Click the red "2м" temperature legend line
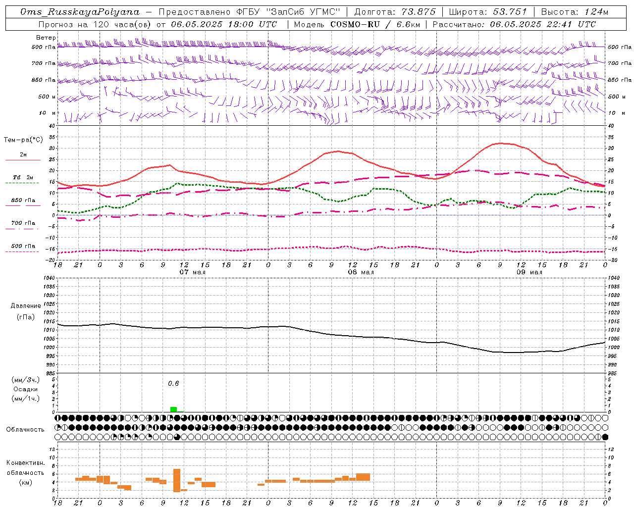This screenshot has width=634, height=507. click(x=23, y=160)
